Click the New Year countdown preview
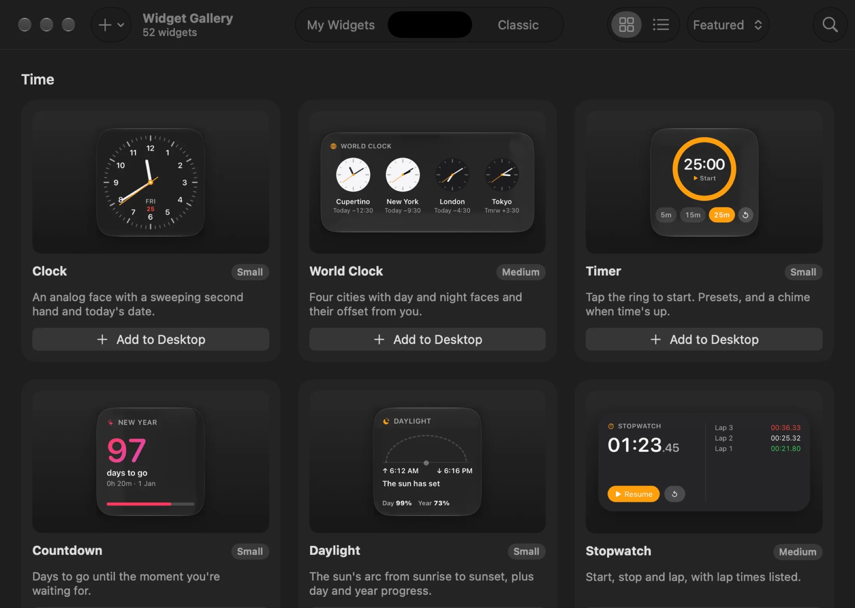 [151, 461]
